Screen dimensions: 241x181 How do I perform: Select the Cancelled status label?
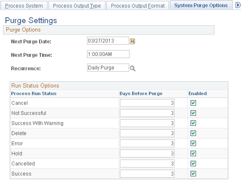(23, 163)
